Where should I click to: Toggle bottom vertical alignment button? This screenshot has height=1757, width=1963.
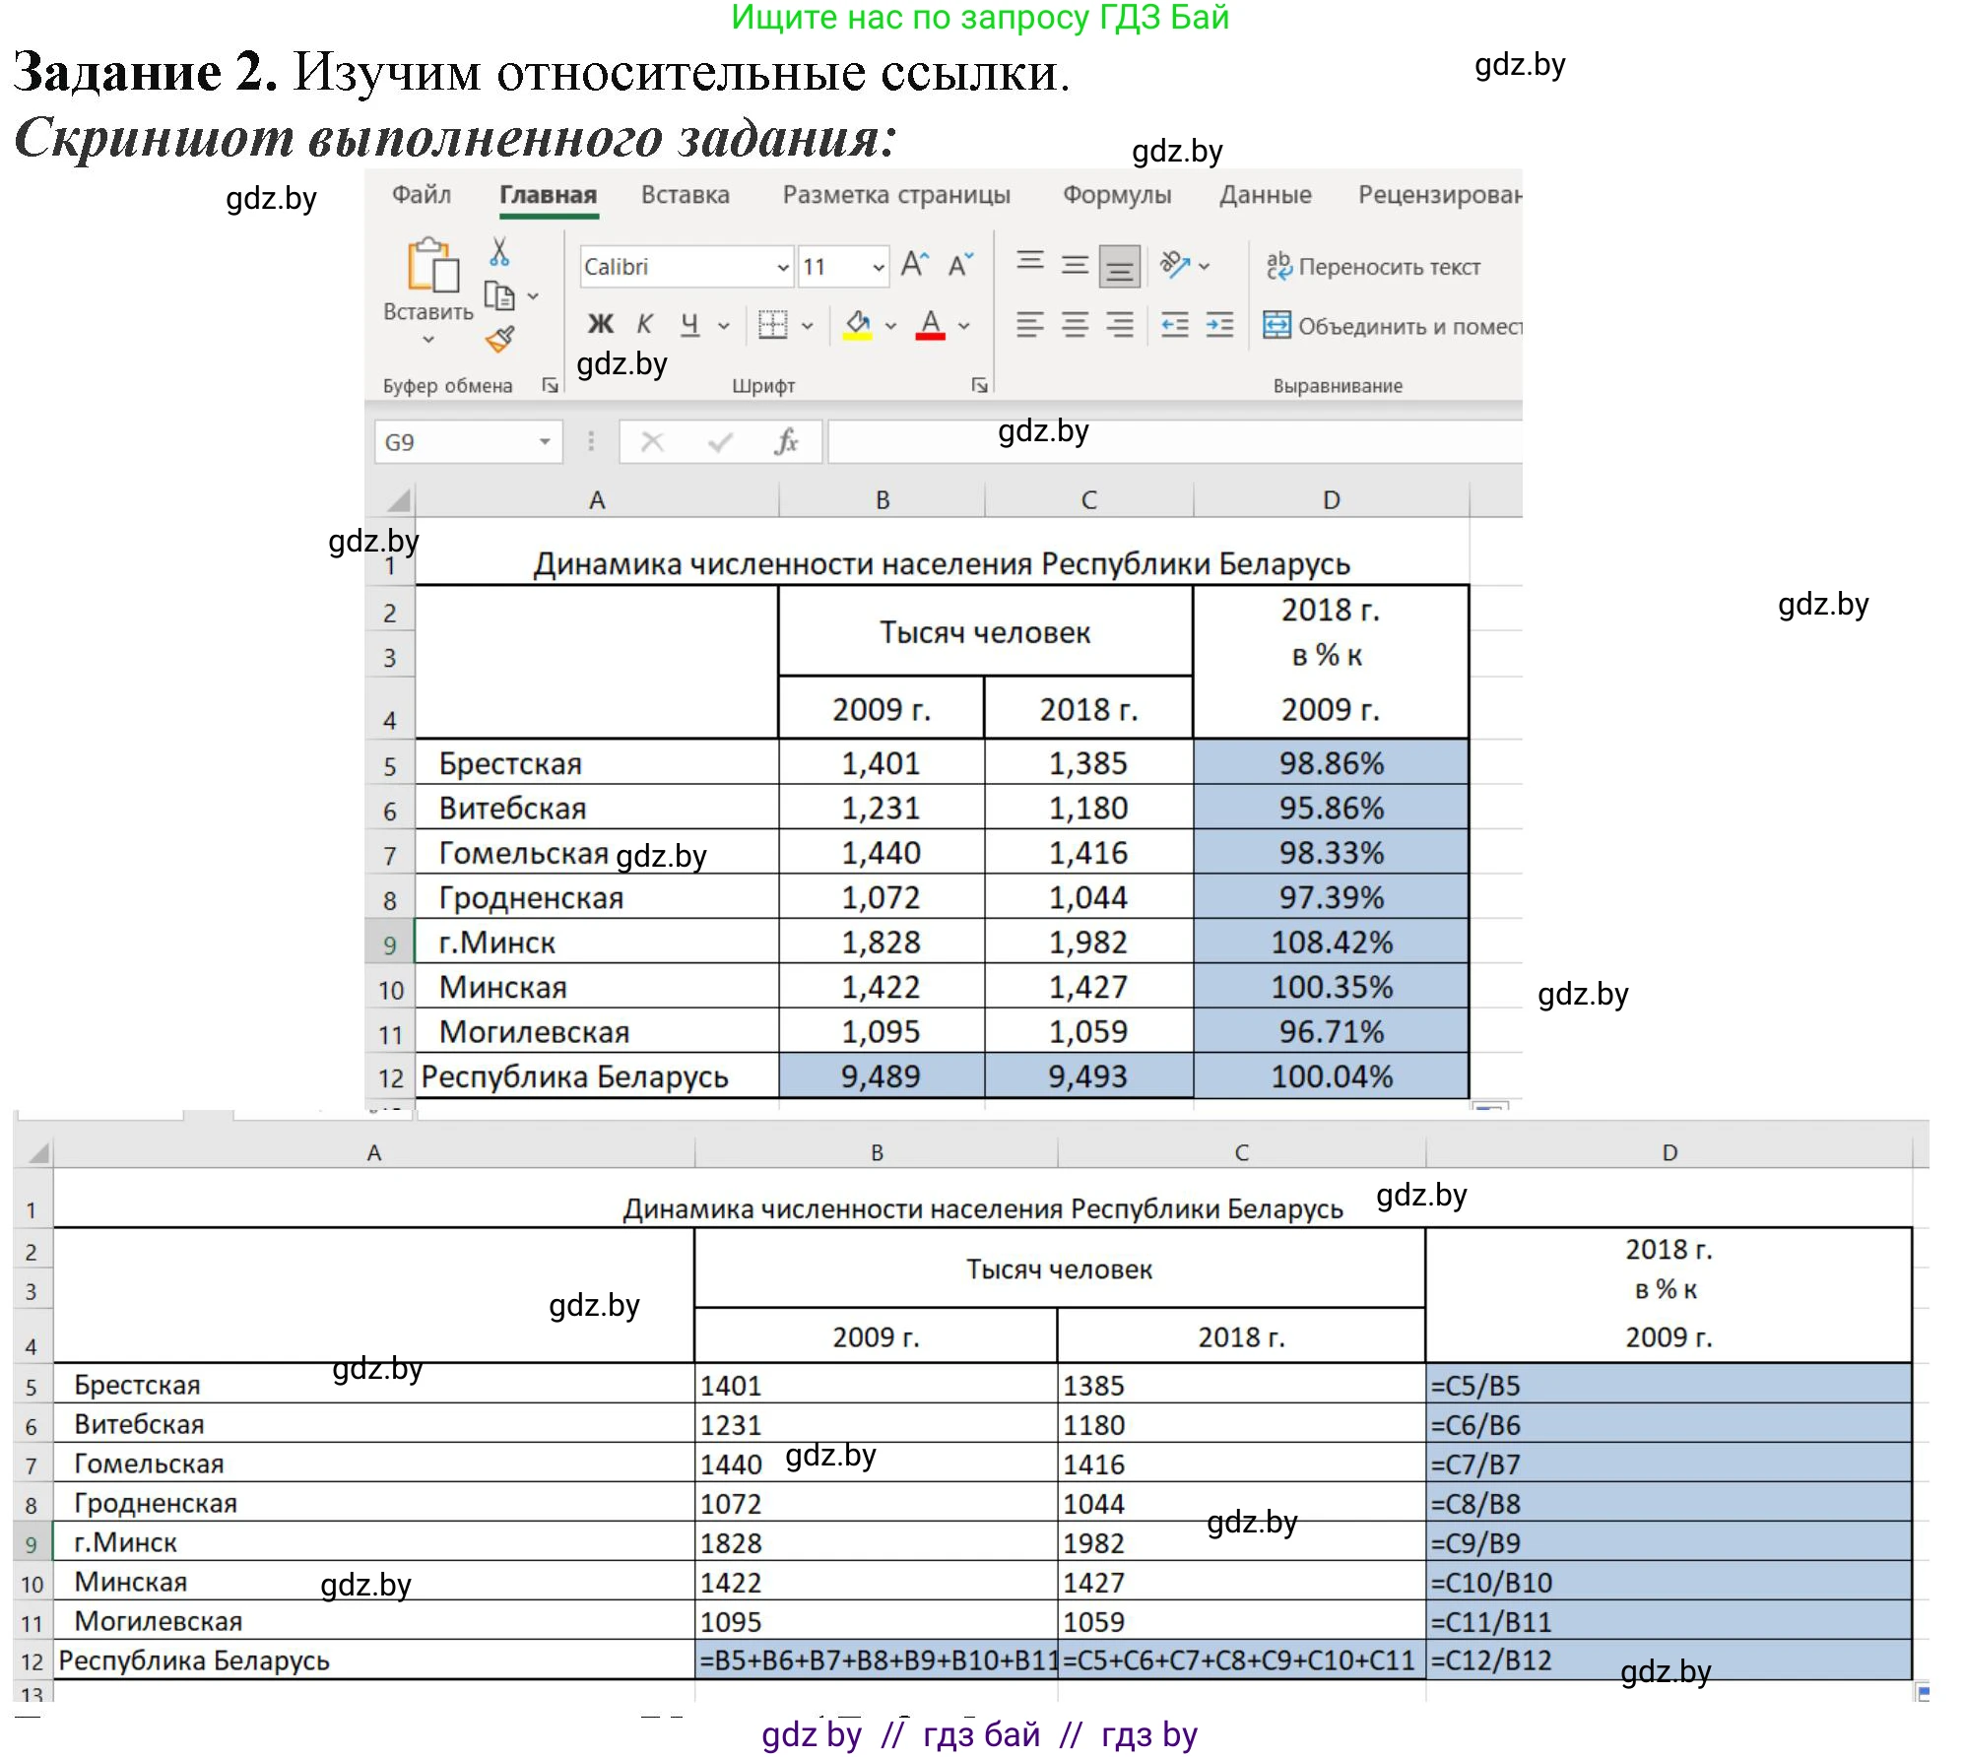pyautogui.click(x=1119, y=266)
